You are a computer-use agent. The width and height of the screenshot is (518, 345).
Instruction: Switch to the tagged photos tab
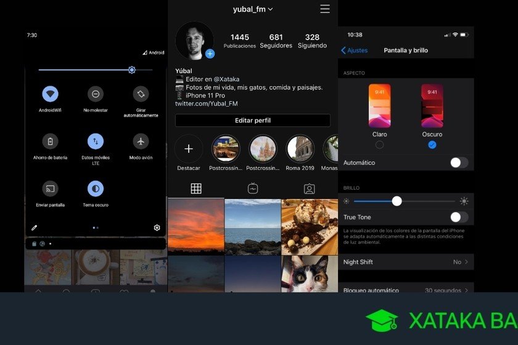tap(309, 189)
